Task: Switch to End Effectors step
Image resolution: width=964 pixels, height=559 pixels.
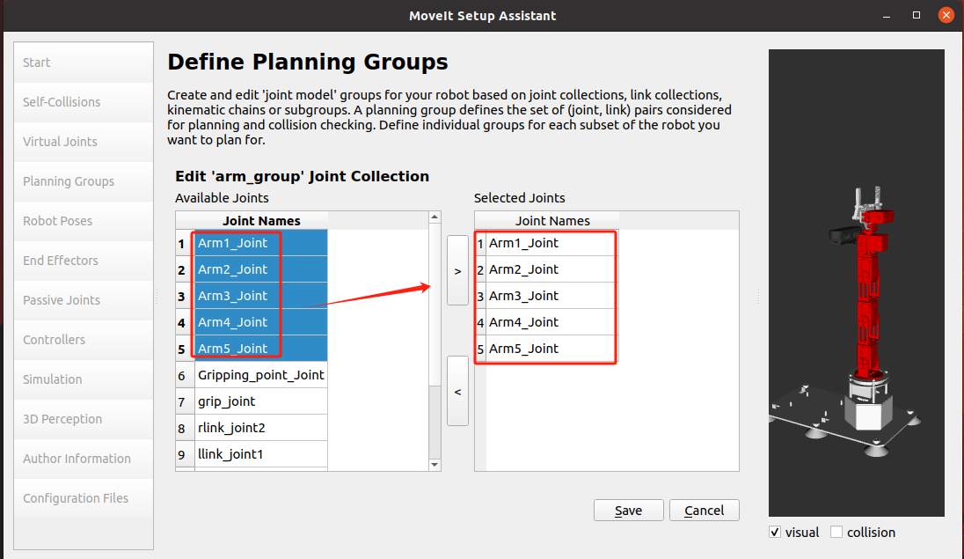Action: click(x=84, y=261)
